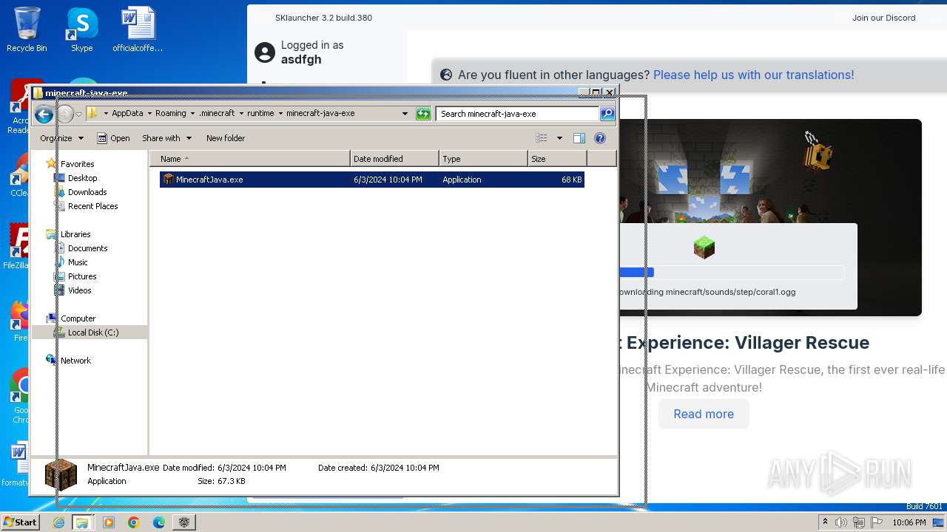
Task: Change view using the view icon
Action: [x=542, y=138]
